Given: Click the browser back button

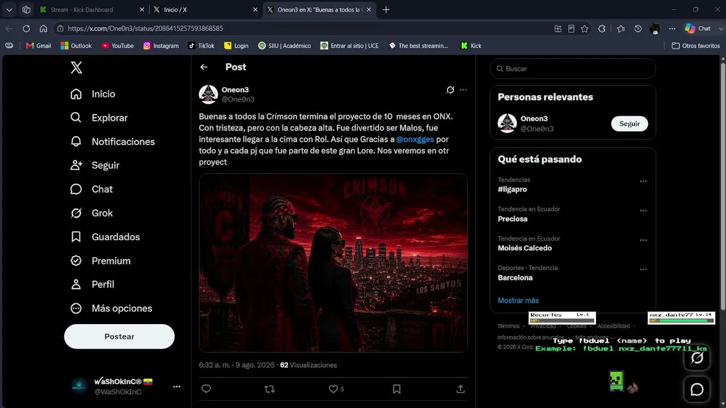Looking at the screenshot, I should (x=9, y=28).
